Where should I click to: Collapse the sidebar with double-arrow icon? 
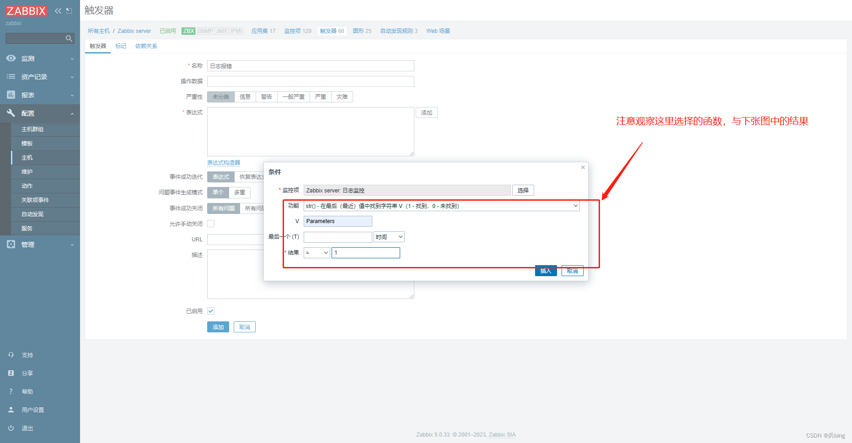coord(58,11)
